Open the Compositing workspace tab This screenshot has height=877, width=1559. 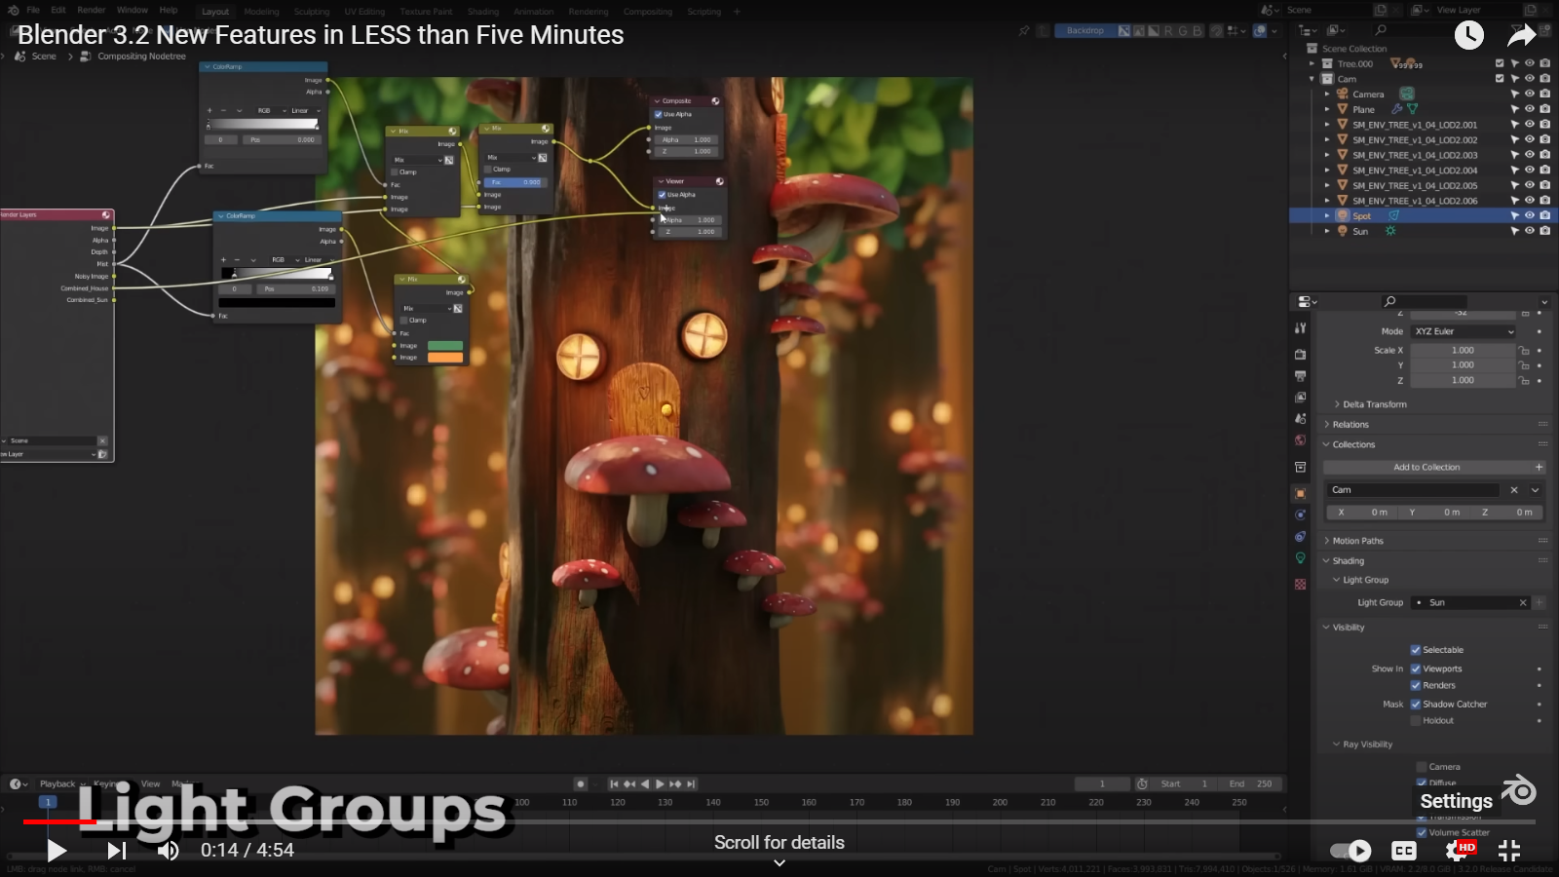pyautogui.click(x=648, y=12)
